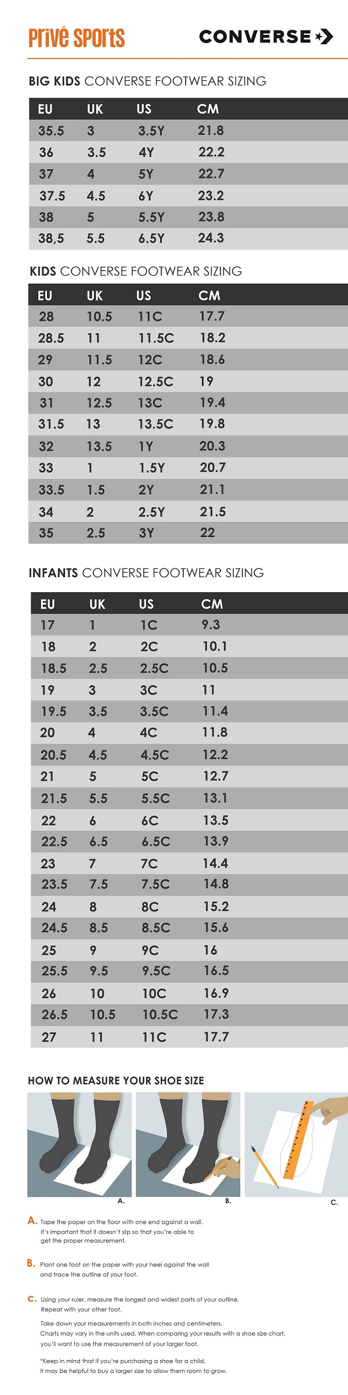Image resolution: width=348 pixels, height=1395 pixels.
Task: Click the Privé Sports logo
Action: [77, 37]
